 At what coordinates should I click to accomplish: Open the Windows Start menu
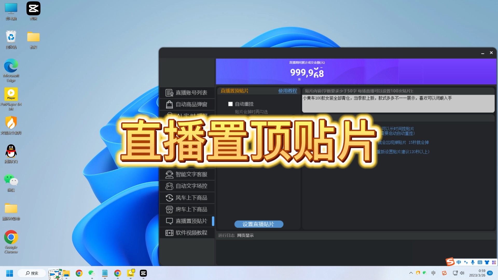pos(10,273)
